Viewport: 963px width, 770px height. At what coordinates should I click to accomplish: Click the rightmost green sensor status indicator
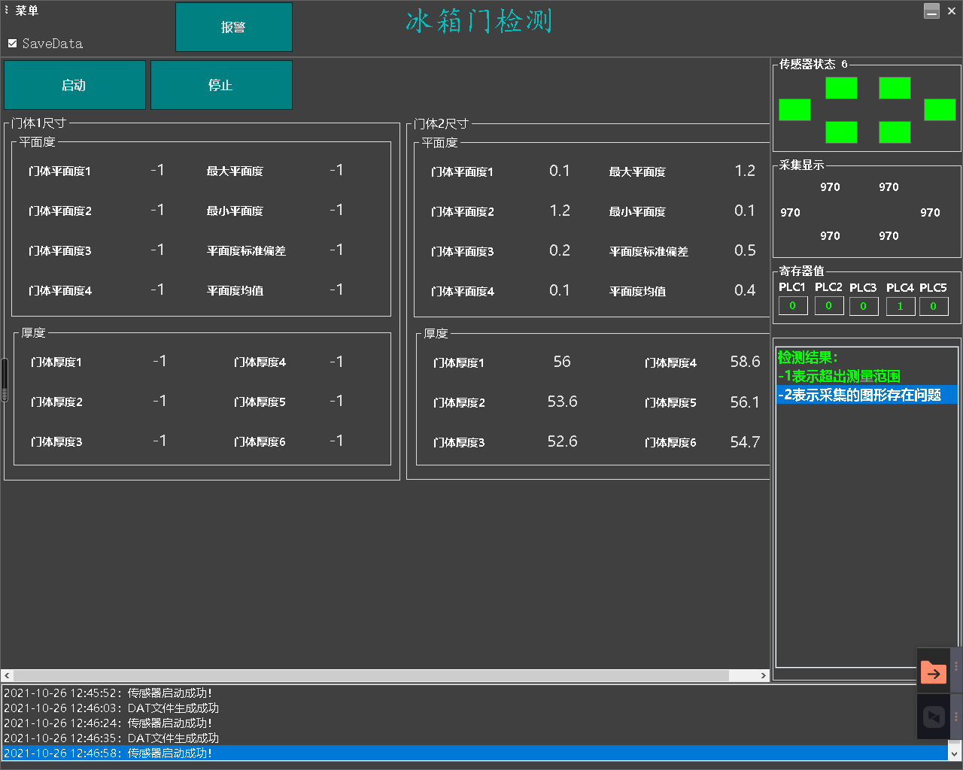pyautogui.click(x=940, y=110)
